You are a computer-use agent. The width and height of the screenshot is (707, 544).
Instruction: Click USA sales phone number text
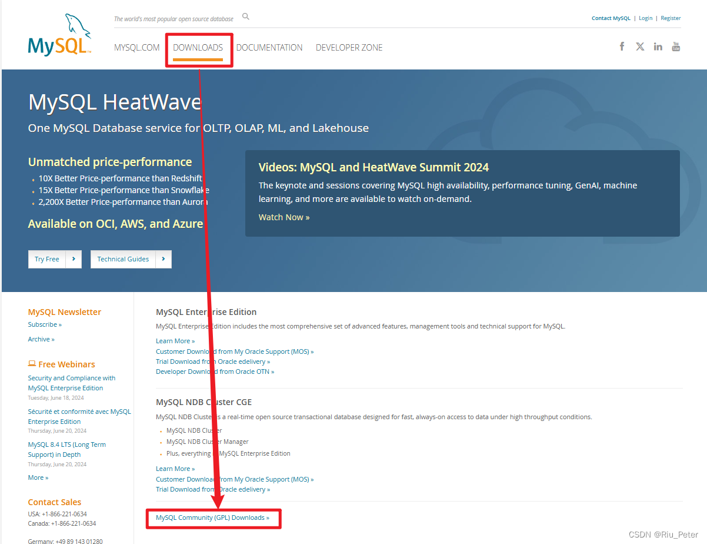point(57,514)
